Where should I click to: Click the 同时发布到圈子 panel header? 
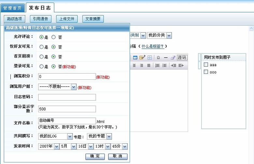[224, 57]
